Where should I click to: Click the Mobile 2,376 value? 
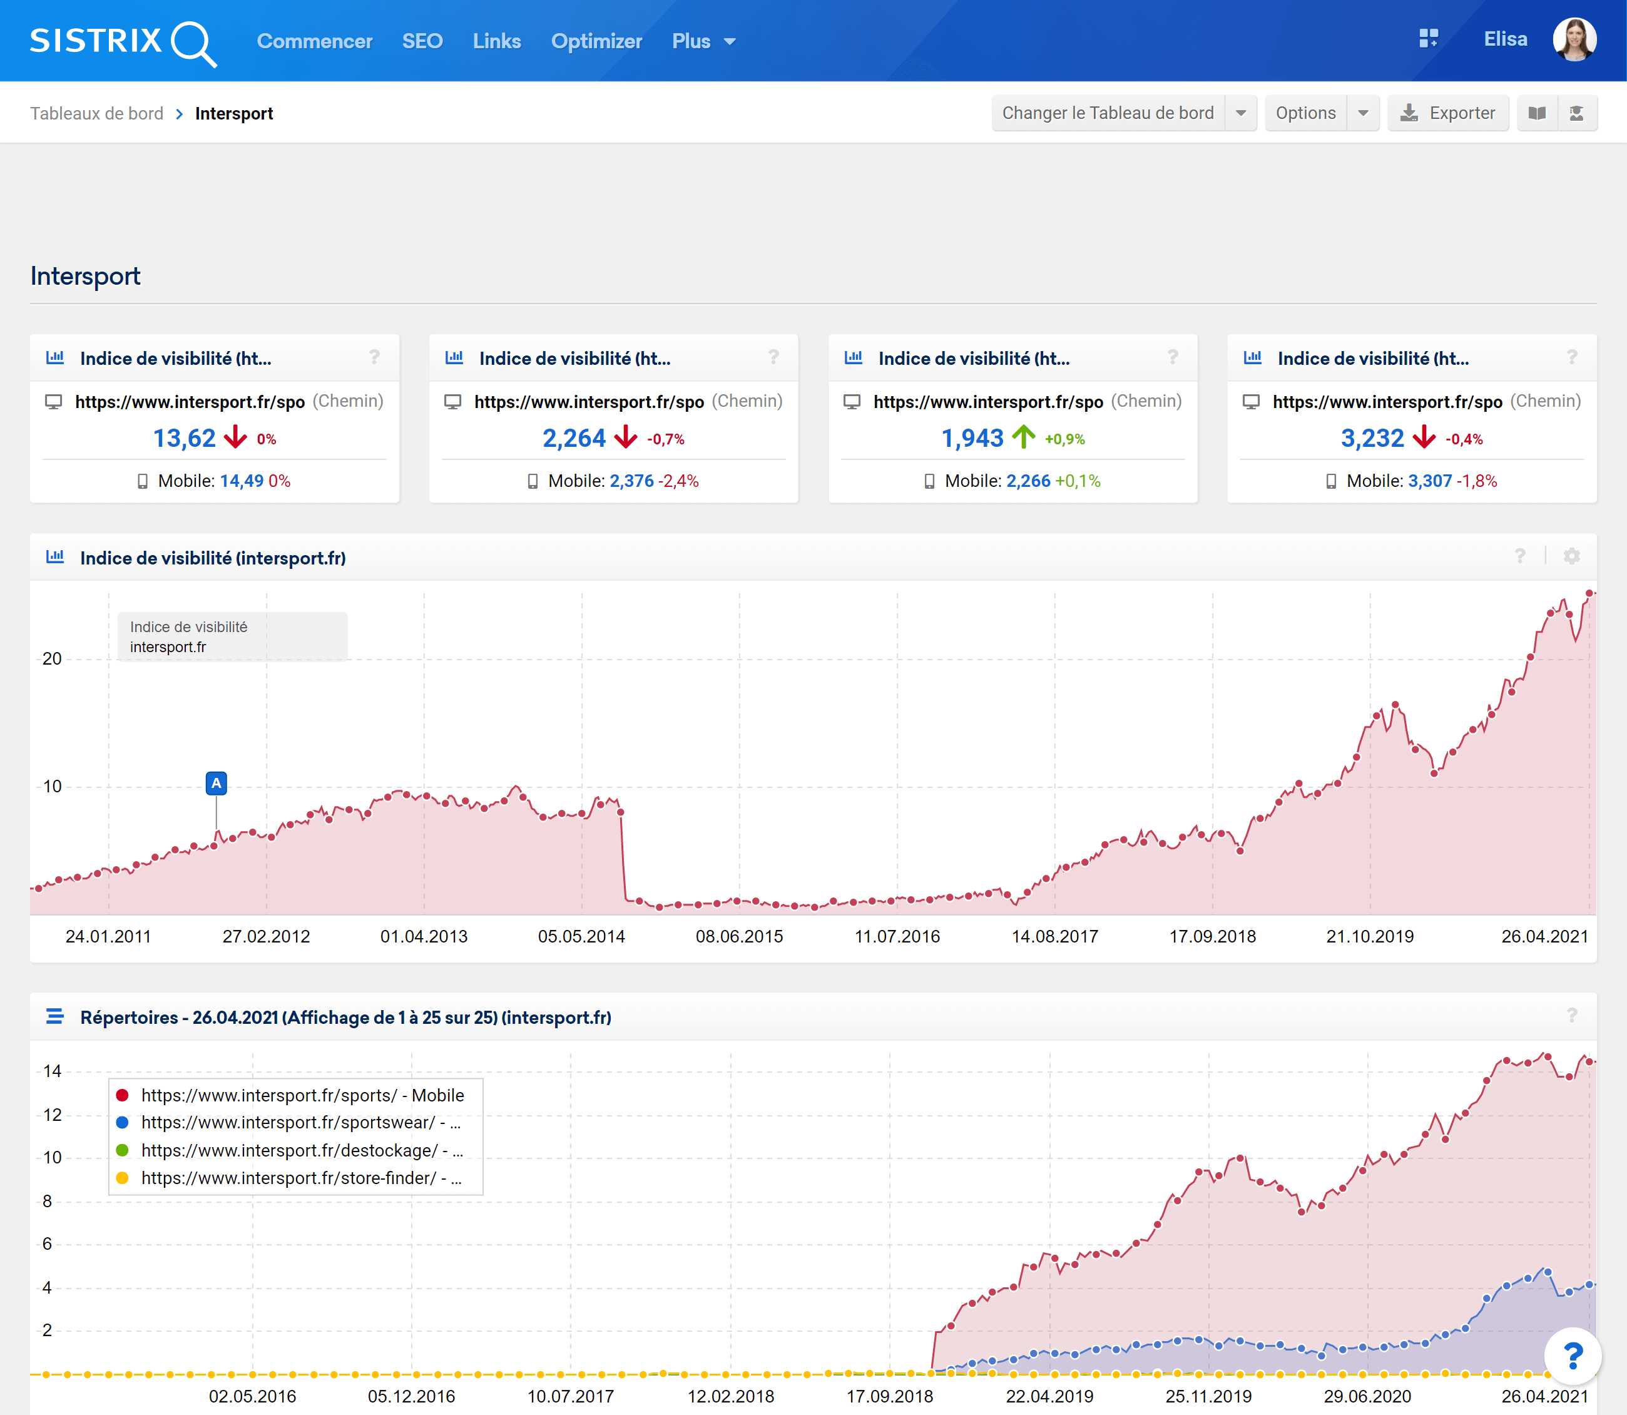(631, 481)
